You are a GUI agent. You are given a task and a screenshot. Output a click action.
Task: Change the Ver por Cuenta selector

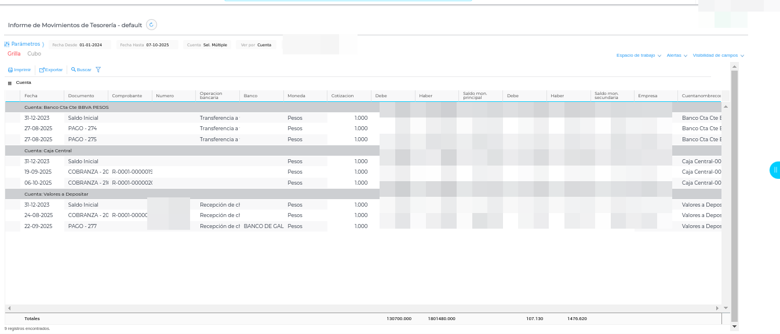coord(264,45)
